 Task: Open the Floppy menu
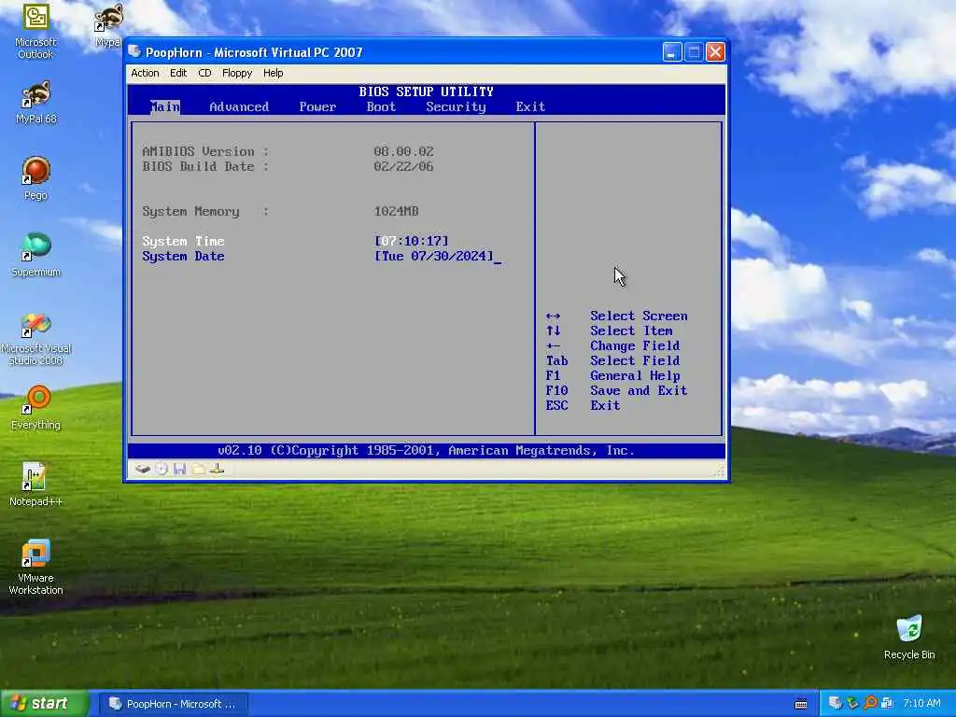[236, 73]
